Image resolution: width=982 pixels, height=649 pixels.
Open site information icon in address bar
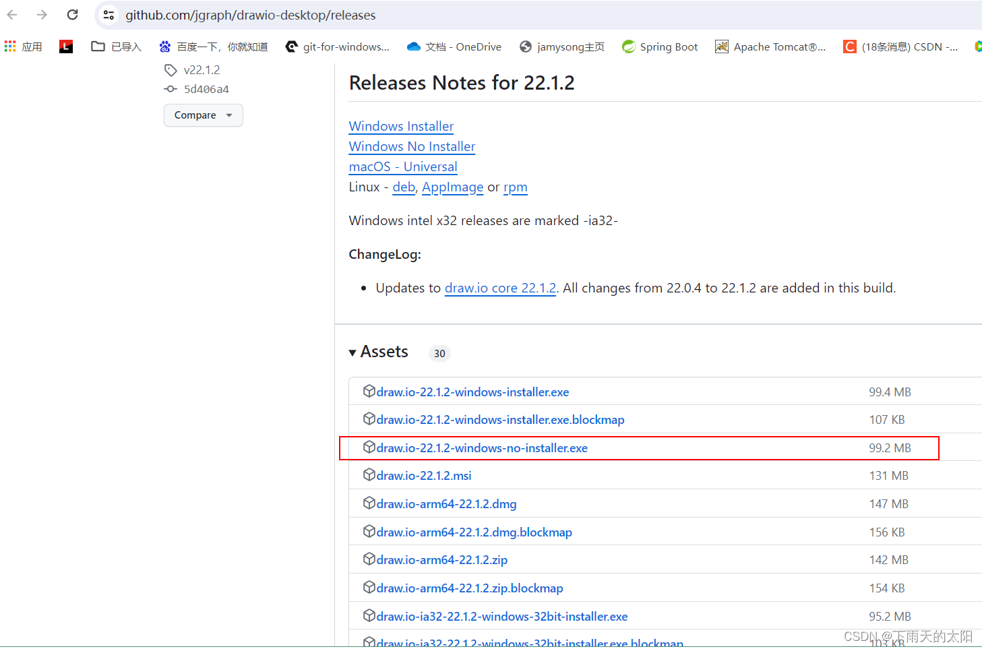109,15
